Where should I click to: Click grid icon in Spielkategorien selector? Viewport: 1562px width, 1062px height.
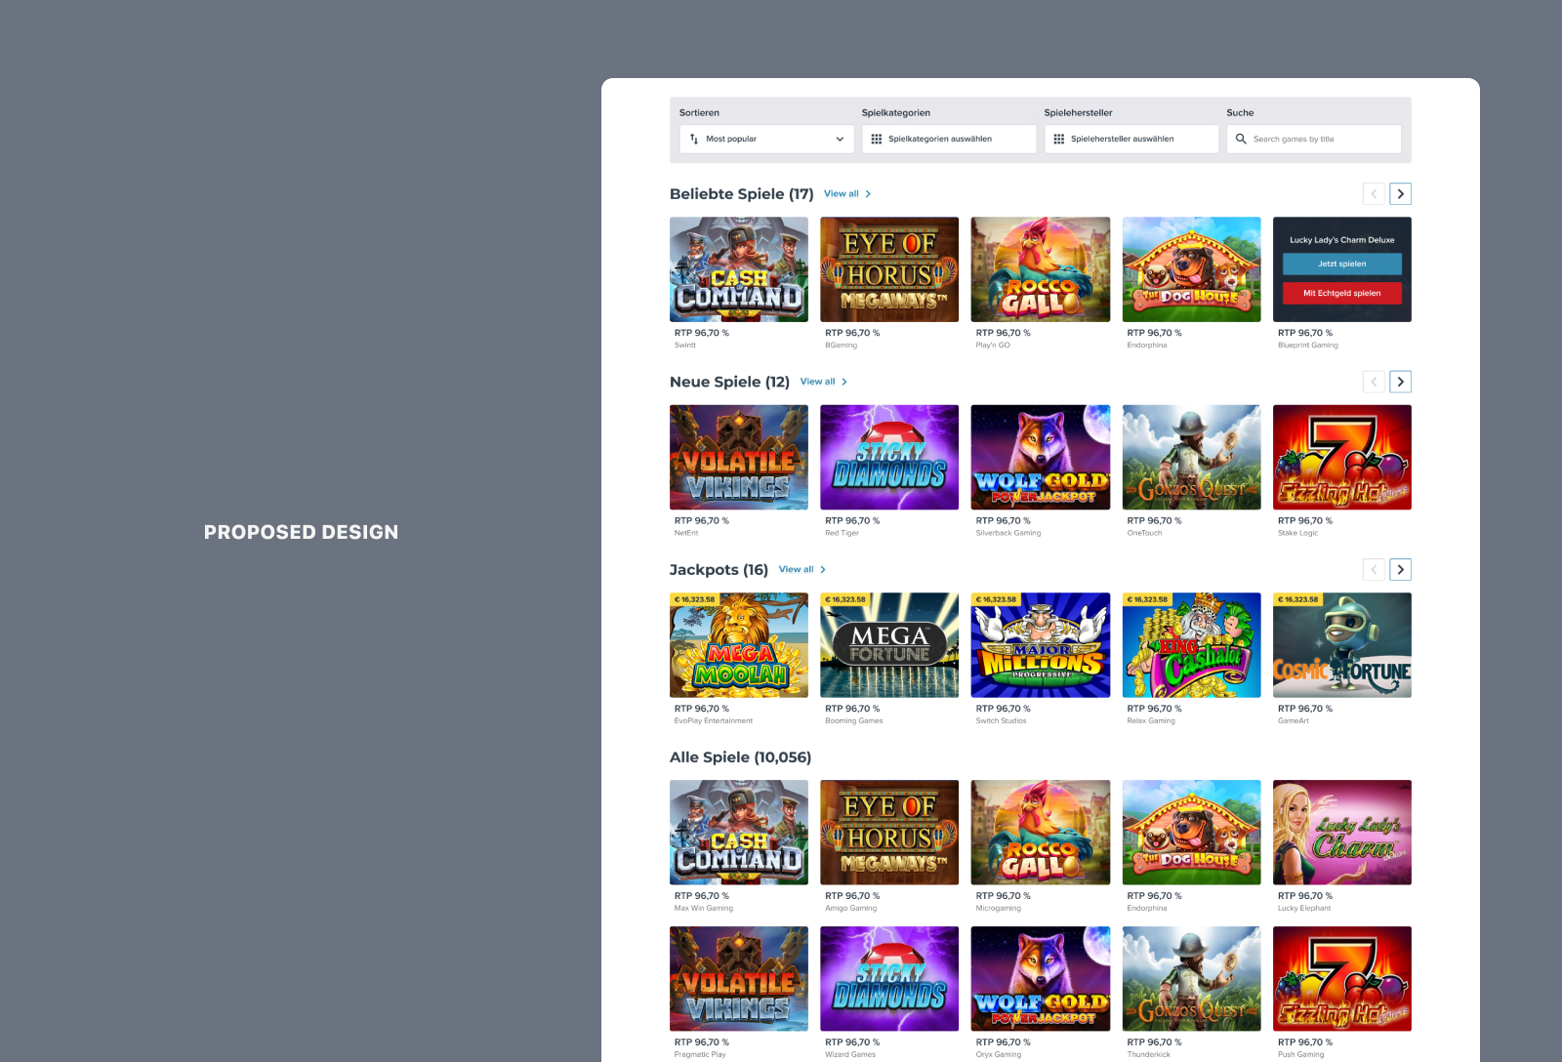[x=876, y=139]
